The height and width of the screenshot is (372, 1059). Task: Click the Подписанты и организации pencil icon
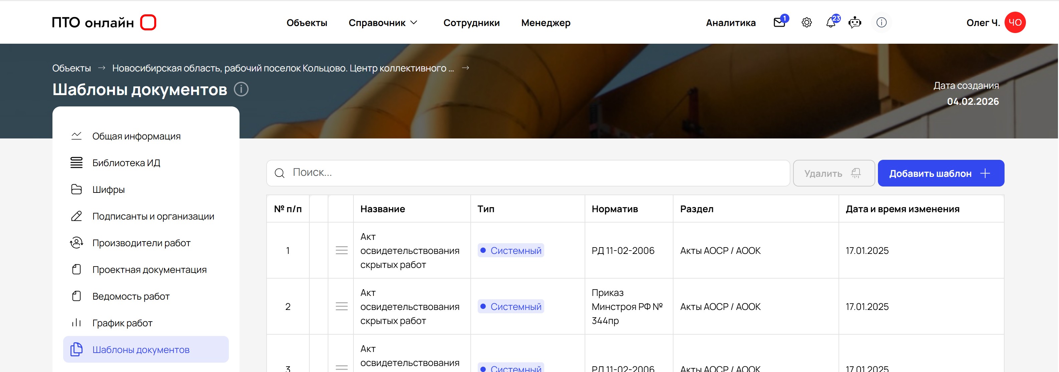coord(77,216)
